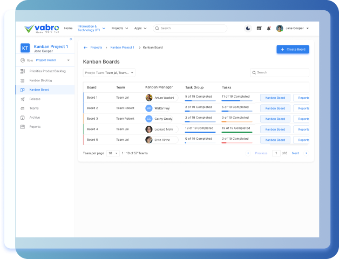Image resolution: width=339 pixels, height=259 pixels.
Task: Expand the Role Project Owner dropdown
Action: point(68,60)
